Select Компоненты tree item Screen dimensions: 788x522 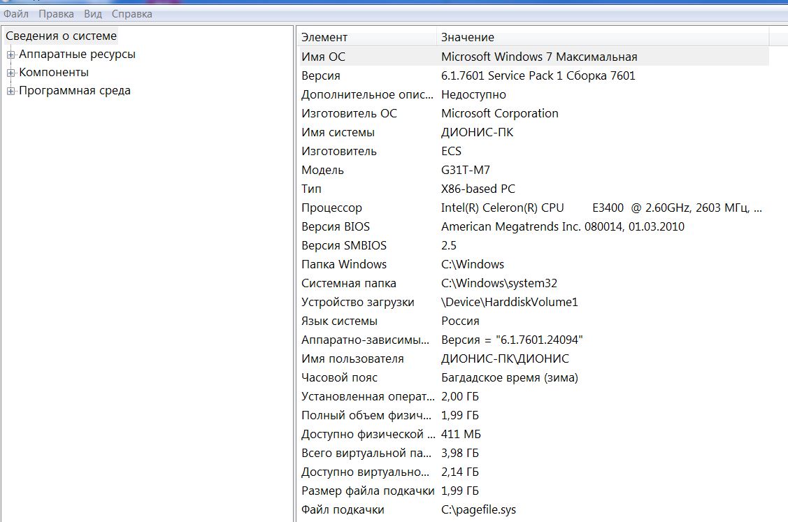click(x=54, y=73)
